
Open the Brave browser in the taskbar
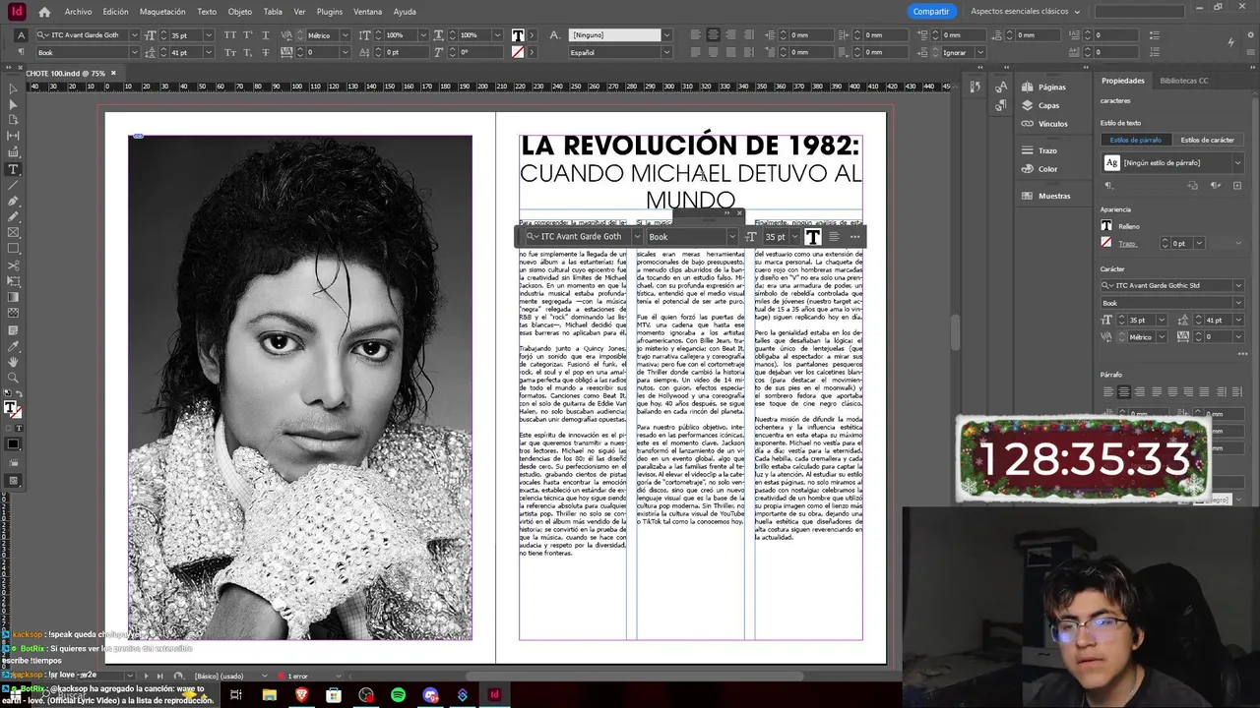tap(301, 695)
